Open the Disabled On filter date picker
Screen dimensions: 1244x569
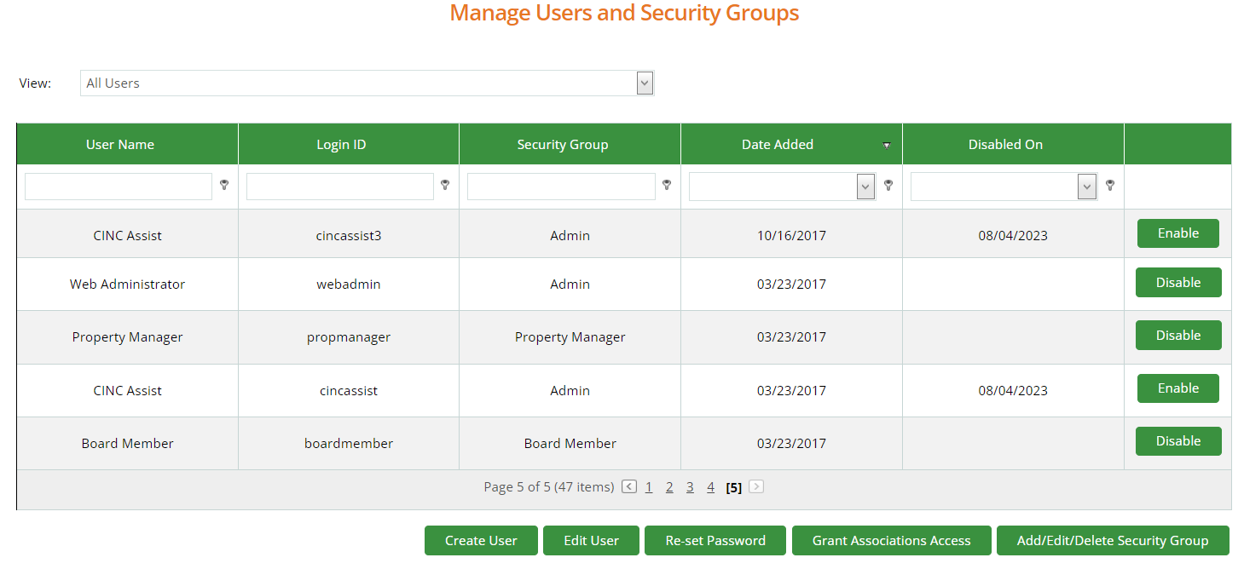tap(1087, 187)
